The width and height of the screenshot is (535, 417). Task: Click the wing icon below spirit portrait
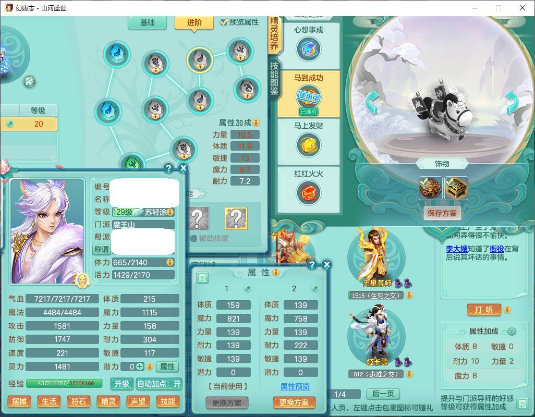pos(30,82)
